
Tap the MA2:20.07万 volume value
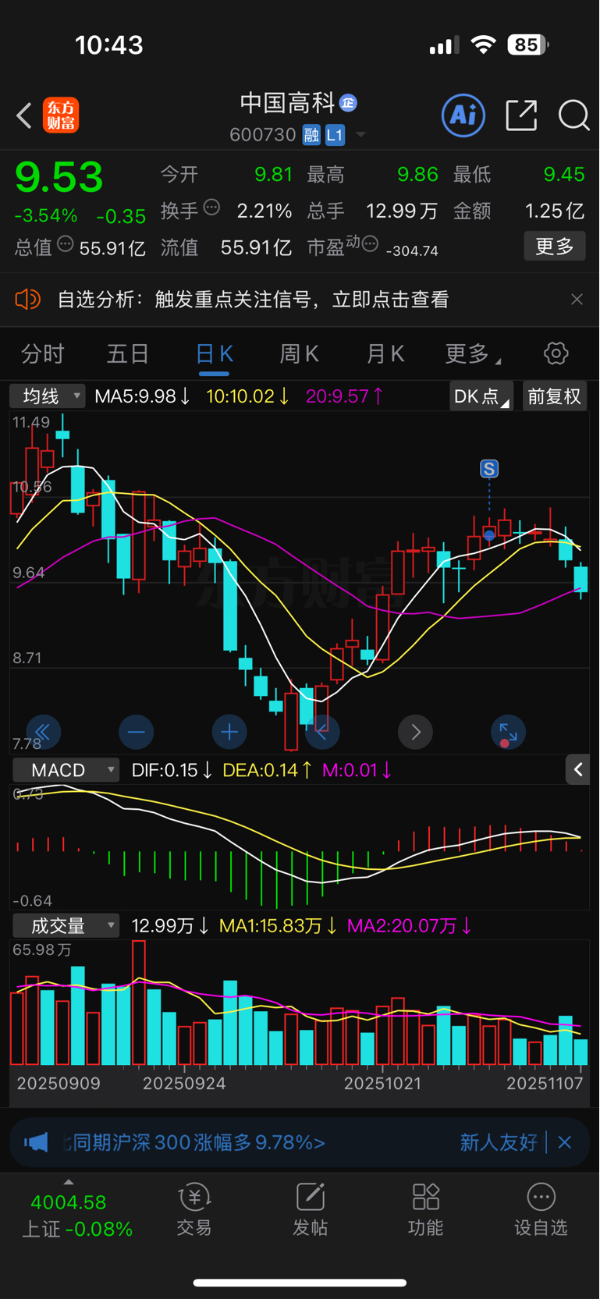point(410,926)
